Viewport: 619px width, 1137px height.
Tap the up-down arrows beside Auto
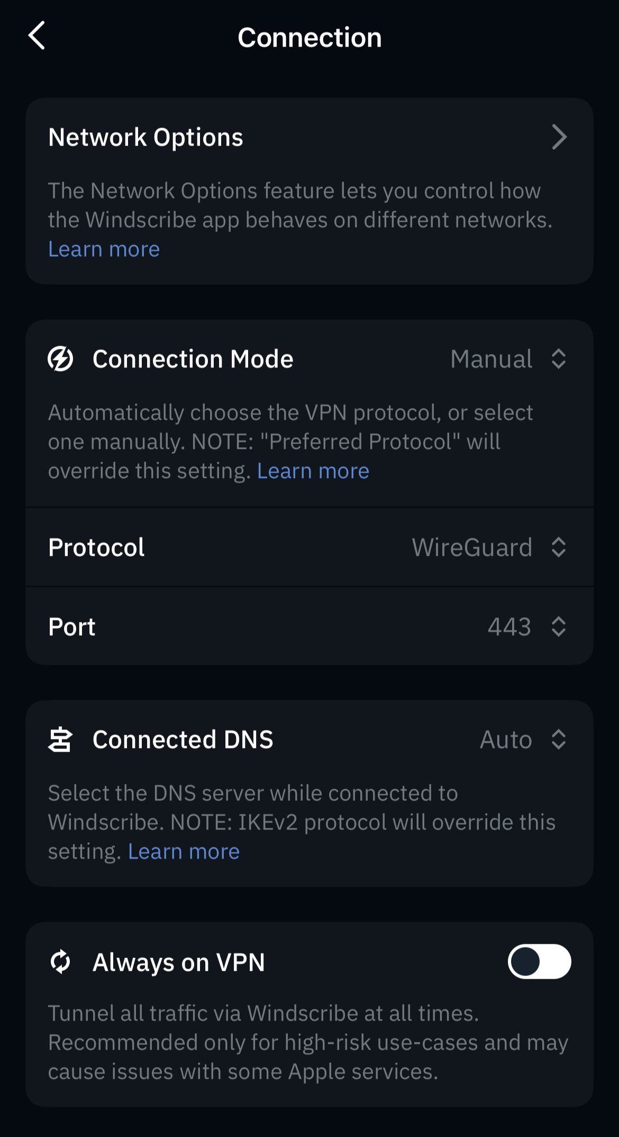[559, 739]
